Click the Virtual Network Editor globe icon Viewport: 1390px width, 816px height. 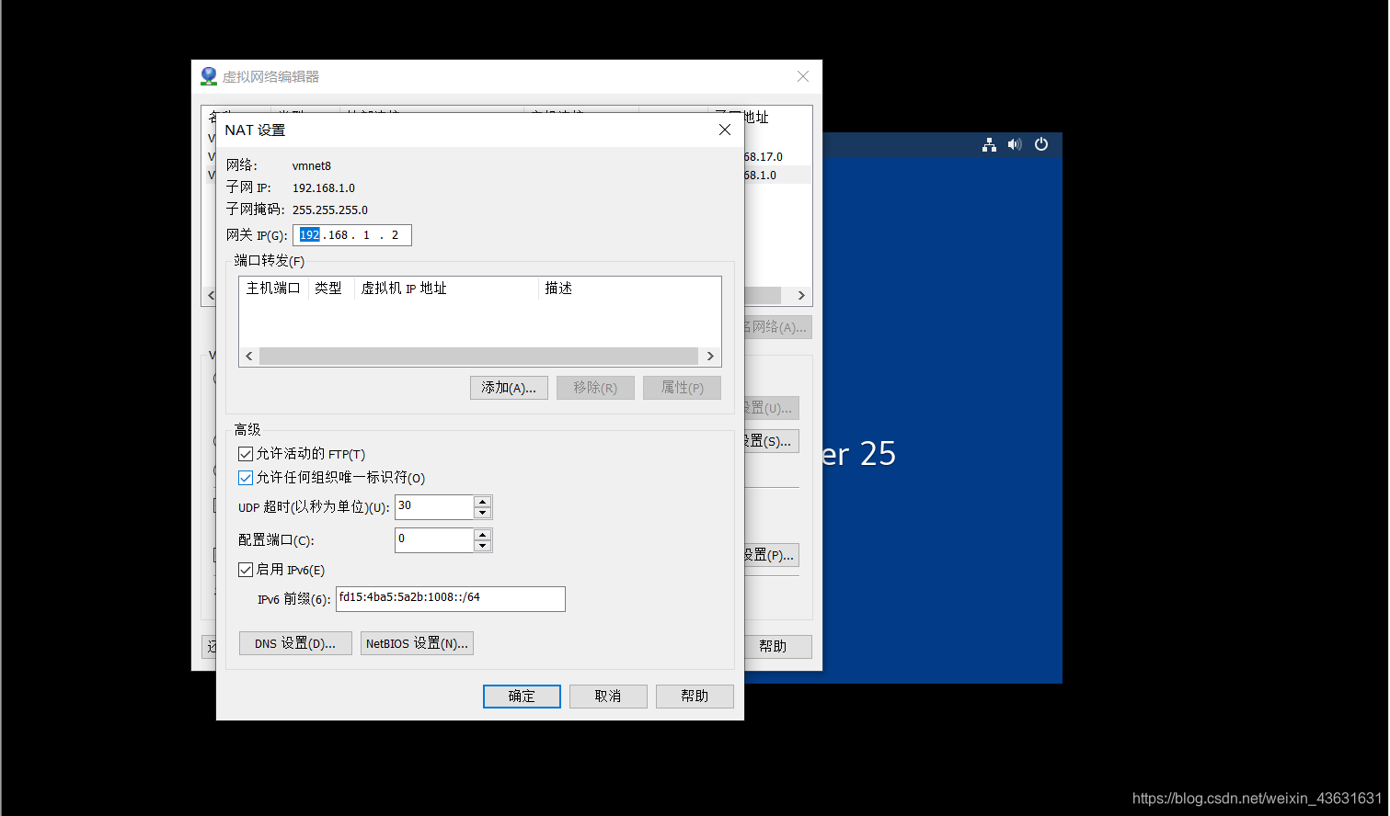209,76
